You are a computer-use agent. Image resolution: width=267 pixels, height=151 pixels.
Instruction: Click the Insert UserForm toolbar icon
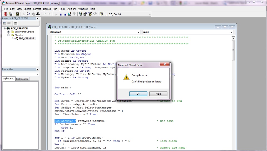point(11,14)
